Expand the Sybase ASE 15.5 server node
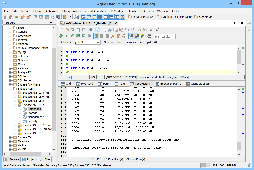 click(15, 101)
